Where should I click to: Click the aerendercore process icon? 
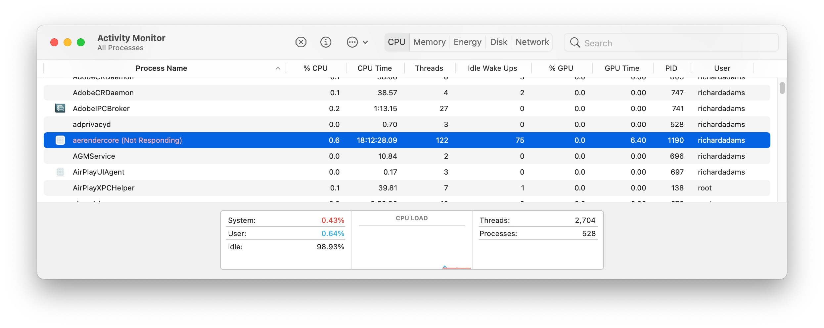coord(60,140)
